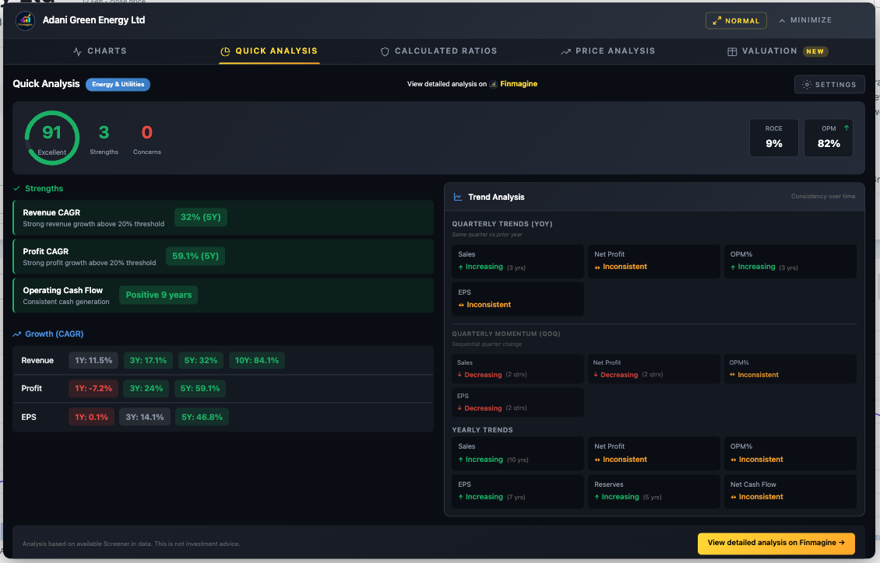The width and height of the screenshot is (880, 563).
Task: Click the Revenue CAGR 32% (5Y) badge
Action: pos(201,217)
